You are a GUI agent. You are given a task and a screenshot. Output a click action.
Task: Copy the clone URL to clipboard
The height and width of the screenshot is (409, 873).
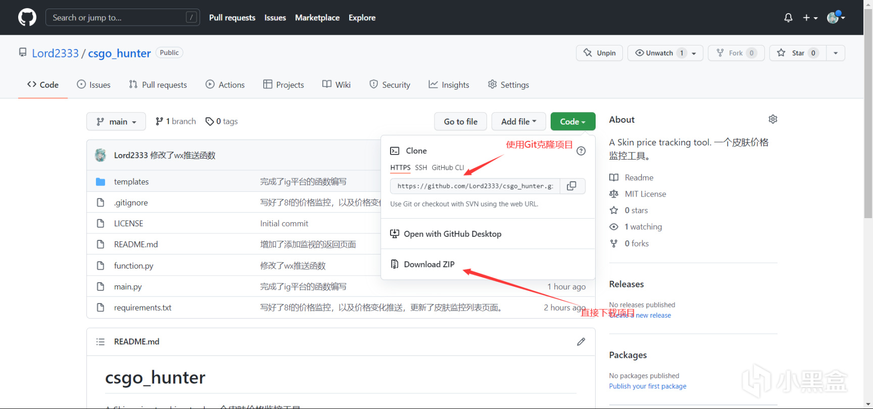click(x=572, y=186)
